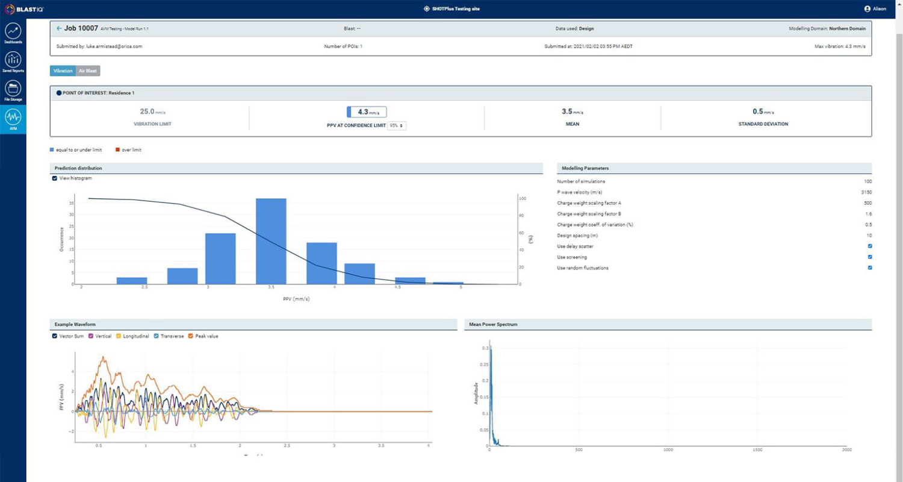
Task: Click the Number of POIs link value
Action: (361, 46)
